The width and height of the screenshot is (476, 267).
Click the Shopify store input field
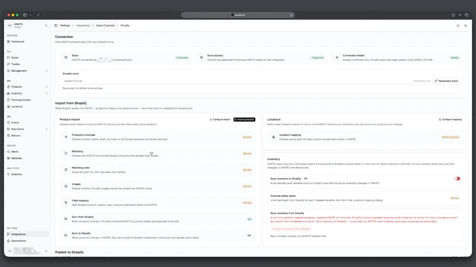(x=237, y=81)
